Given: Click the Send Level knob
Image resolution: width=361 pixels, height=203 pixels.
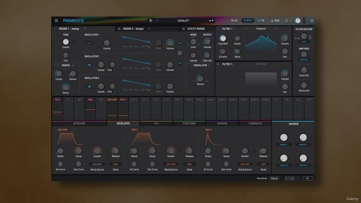Looking at the screenshot, I should pos(304,85).
